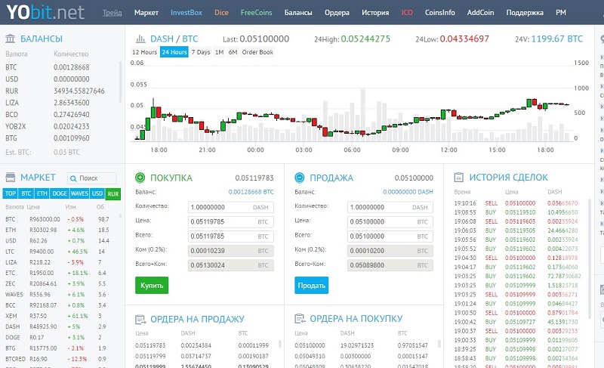Click the sell Всего input field

click(x=390, y=237)
